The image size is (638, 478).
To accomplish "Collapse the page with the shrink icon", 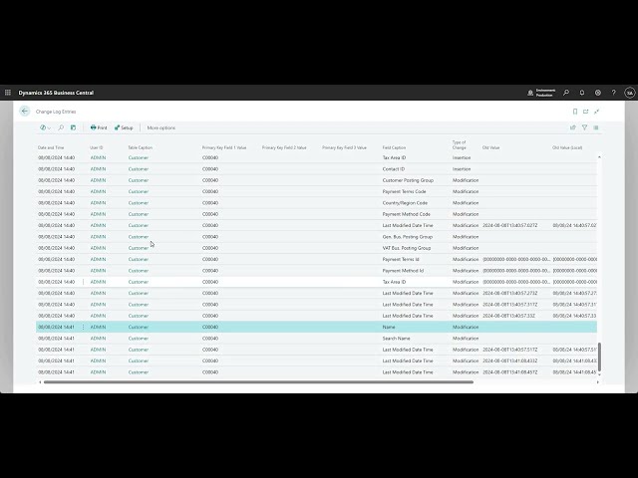I will pyautogui.click(x=596, y=112).
